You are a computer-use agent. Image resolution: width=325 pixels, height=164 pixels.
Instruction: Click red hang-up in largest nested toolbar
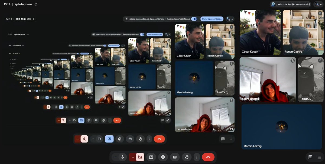click(159, 139)
